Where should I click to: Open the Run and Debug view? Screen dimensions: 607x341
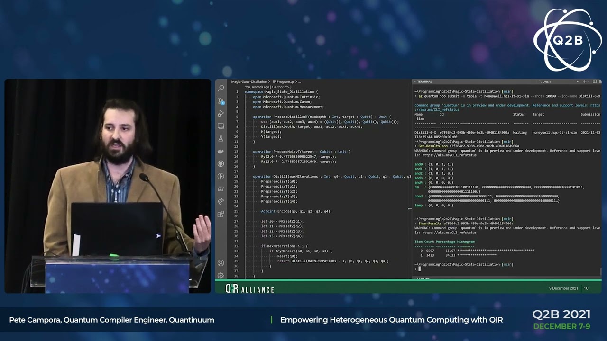coord(221,114)
